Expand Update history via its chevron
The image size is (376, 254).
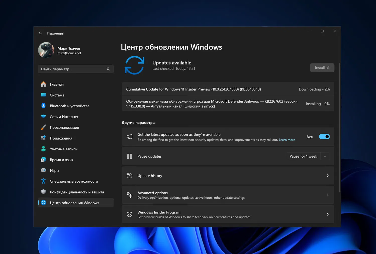[x=328, y=176]
